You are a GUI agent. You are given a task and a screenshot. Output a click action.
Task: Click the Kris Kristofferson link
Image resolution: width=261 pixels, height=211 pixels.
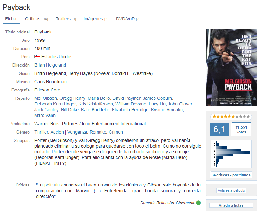[x=96, y=104]
